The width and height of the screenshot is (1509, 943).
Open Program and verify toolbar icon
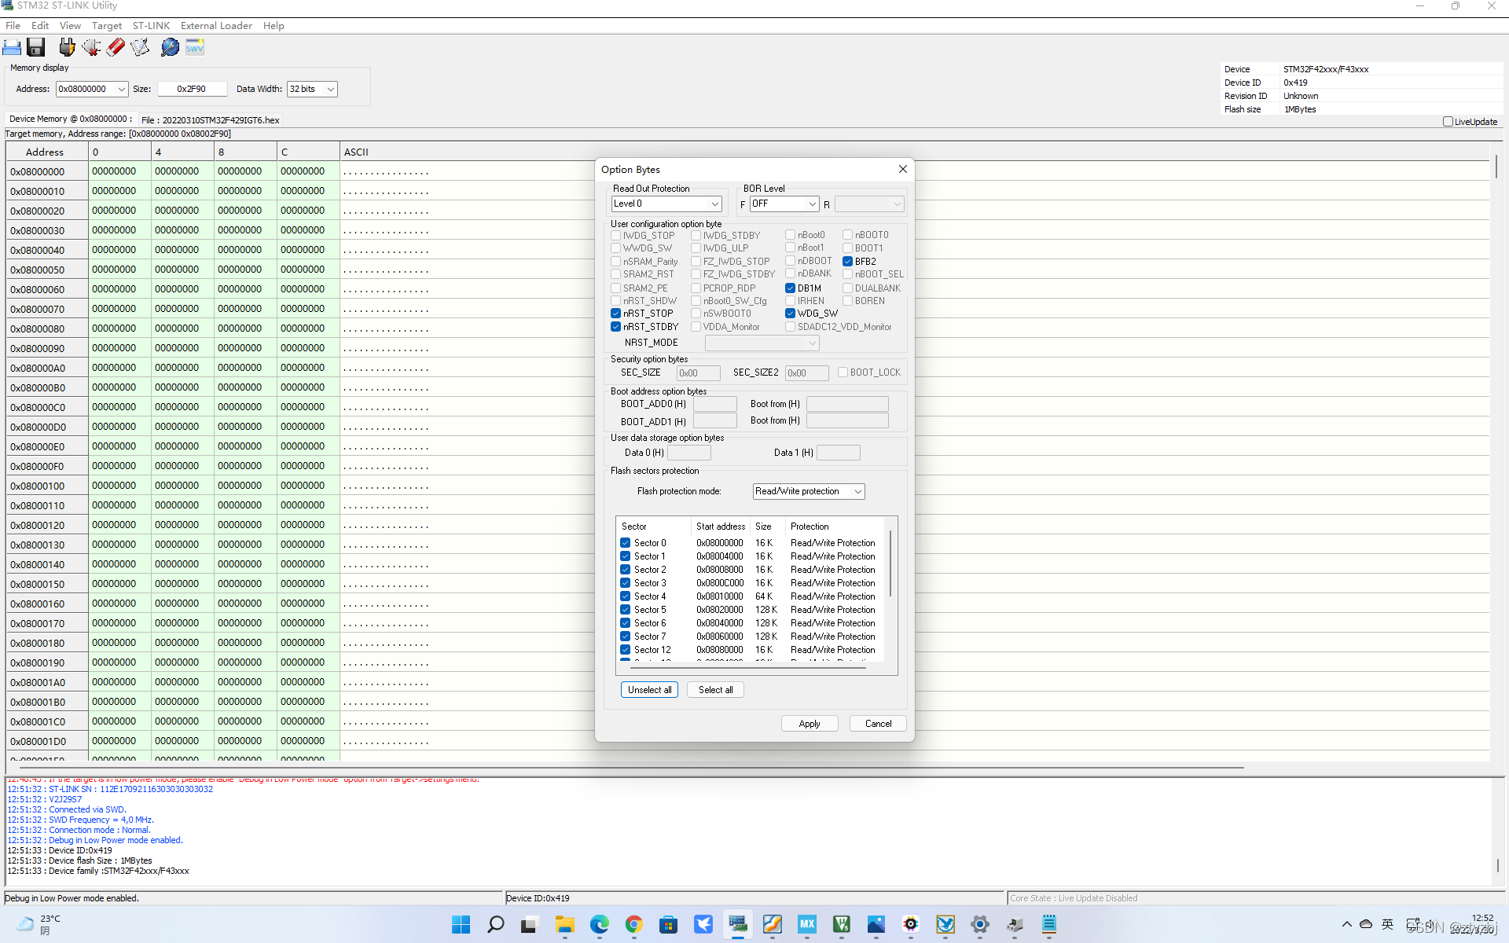point(140,47)
